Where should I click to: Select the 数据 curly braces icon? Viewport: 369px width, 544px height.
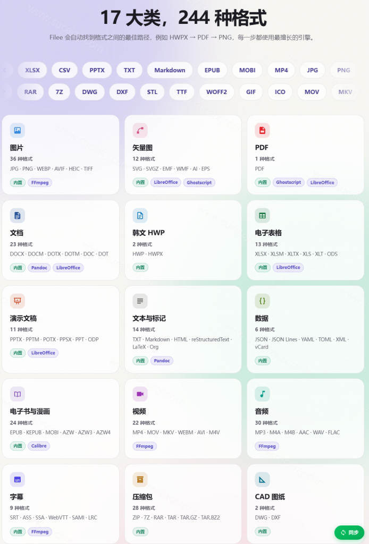(263, 301)
